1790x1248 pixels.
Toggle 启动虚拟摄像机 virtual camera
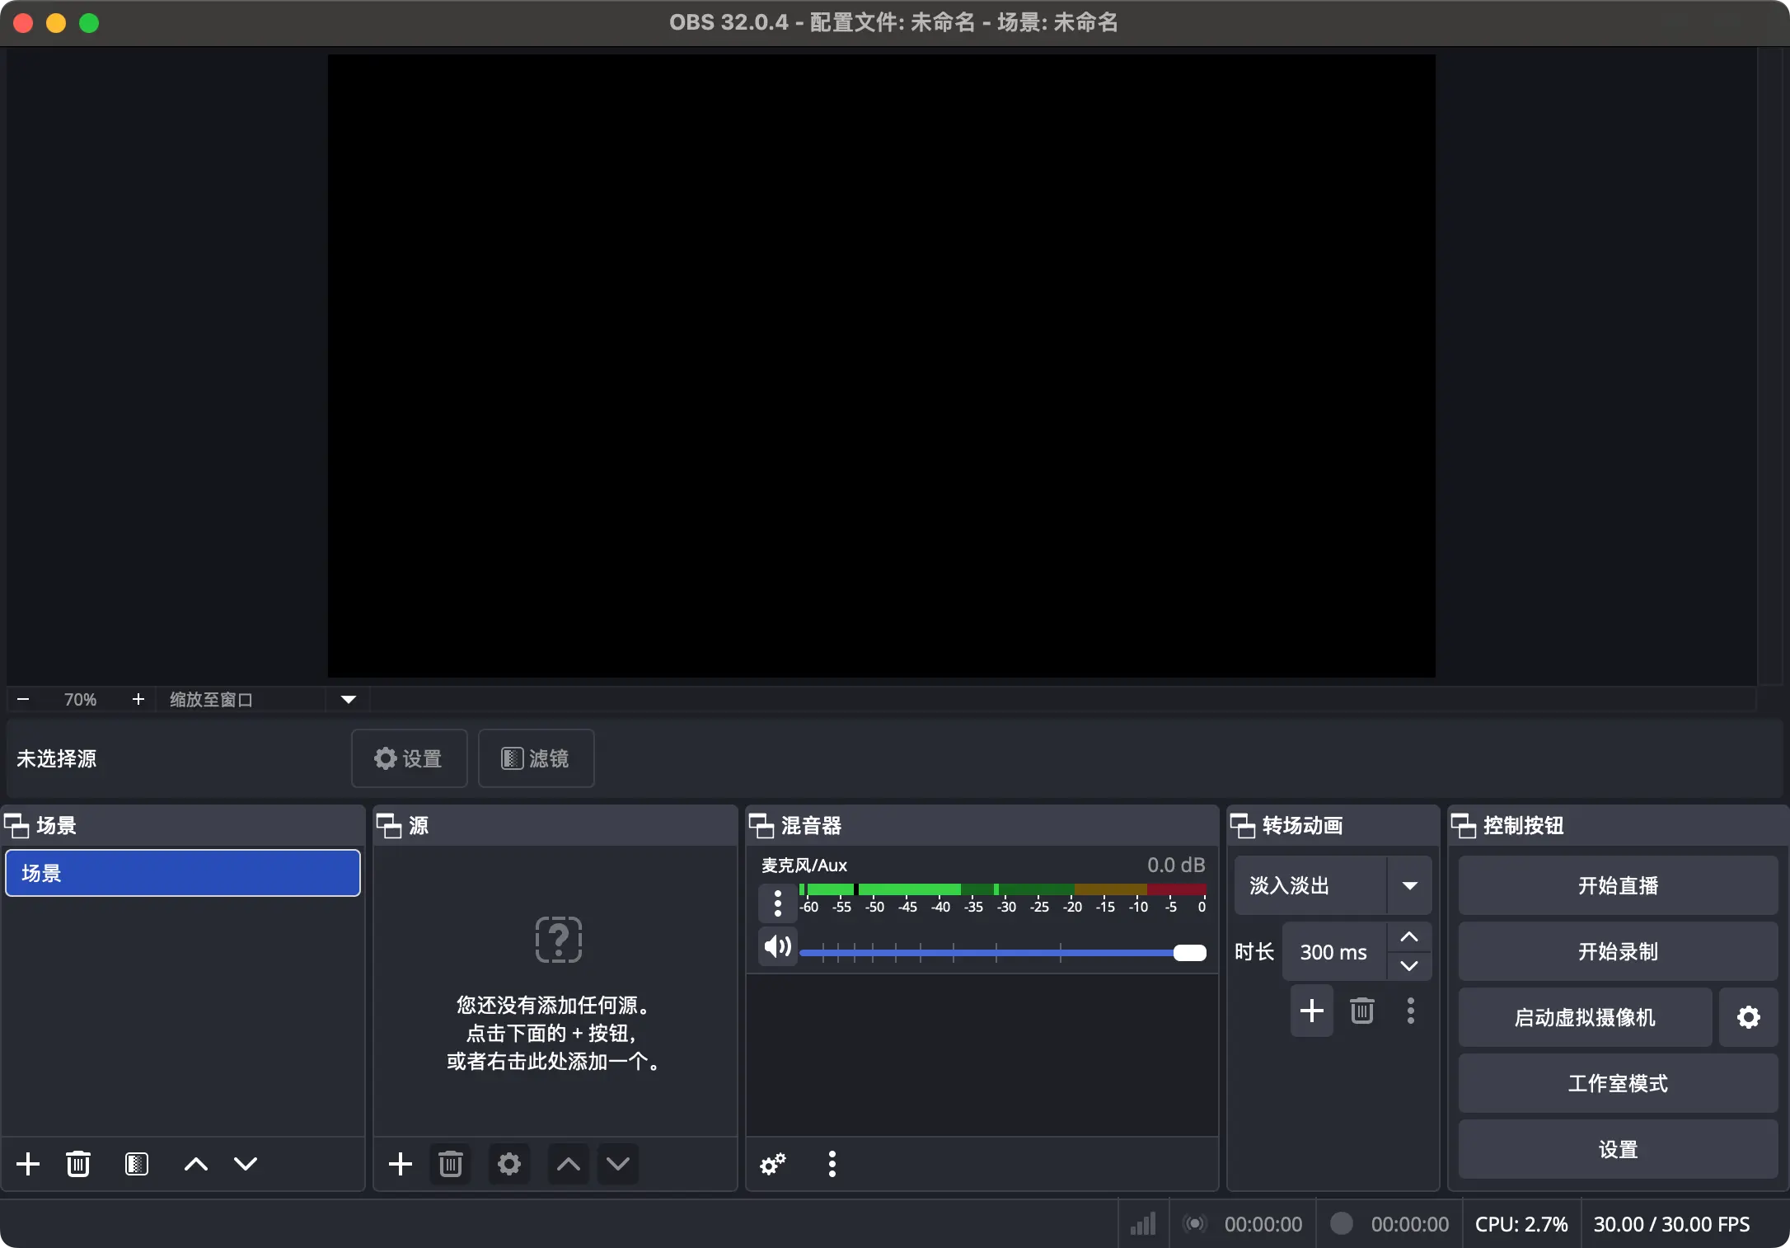click(x=1584, y=1017)
